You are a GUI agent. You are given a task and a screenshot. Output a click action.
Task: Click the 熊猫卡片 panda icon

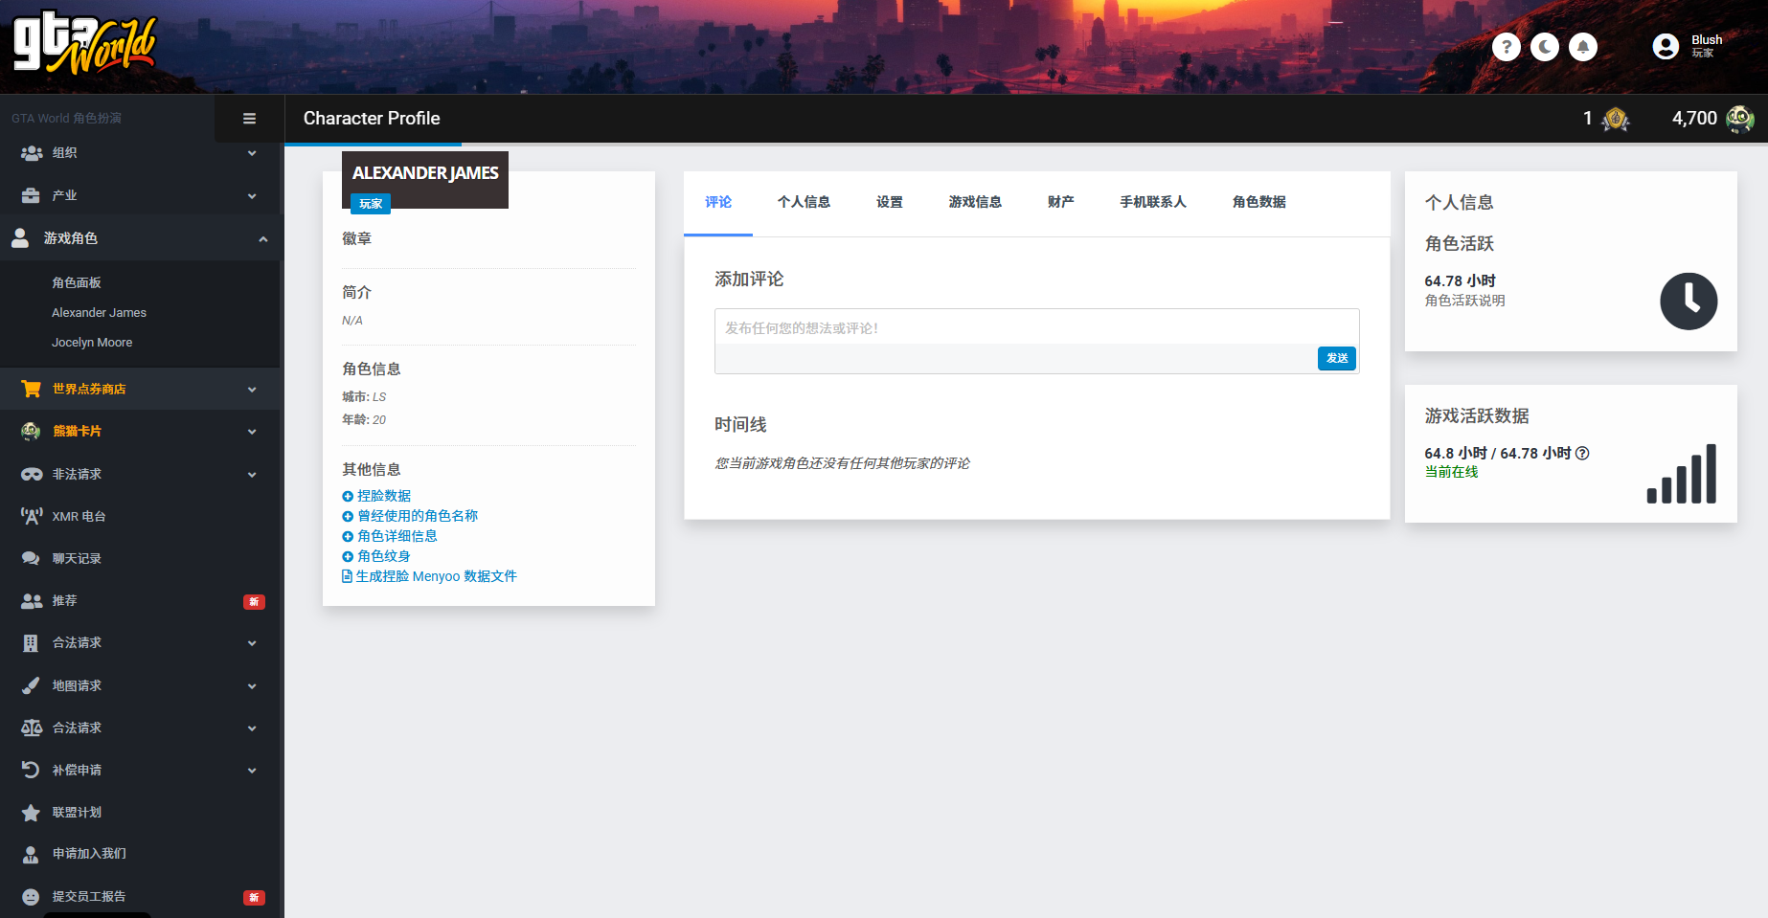31,431
